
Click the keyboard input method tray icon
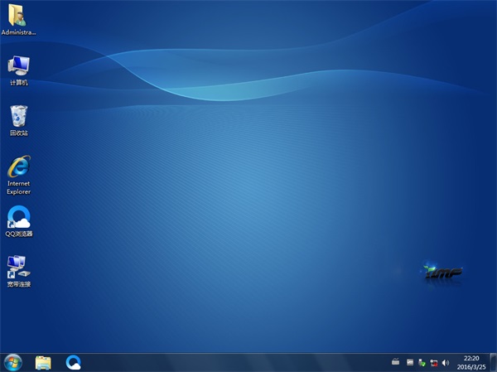[396, 362]
